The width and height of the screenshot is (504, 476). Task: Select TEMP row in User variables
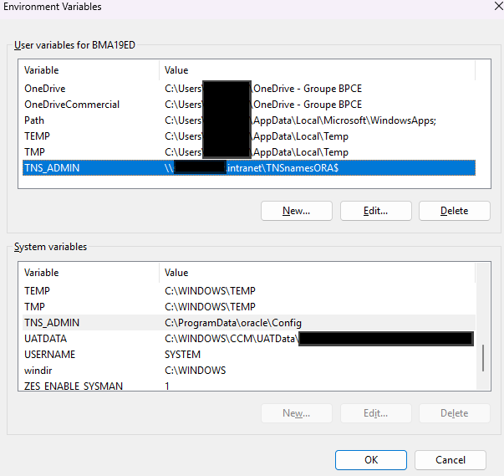coord(249,136)
